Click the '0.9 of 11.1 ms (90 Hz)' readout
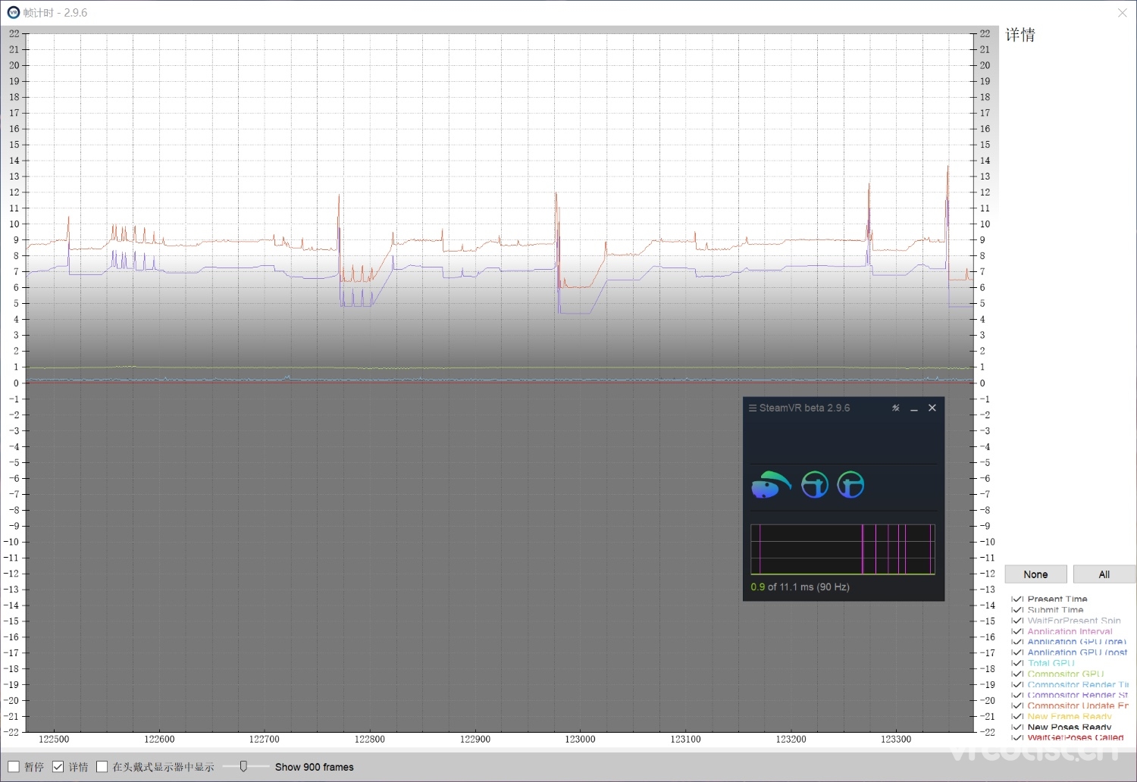The height and width of the screenshot is (782, 1137). [x=800, y=587]
